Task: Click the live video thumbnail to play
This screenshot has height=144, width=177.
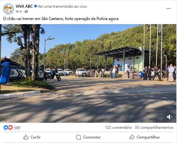Action: tap(88, 73)
